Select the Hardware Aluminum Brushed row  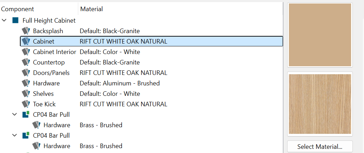click(x=152, y=83)
